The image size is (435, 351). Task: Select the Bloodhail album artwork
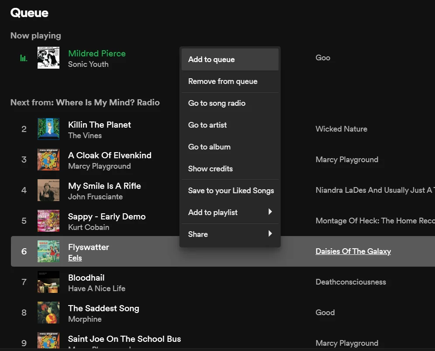pyautogui.click(x=48, y=282)
